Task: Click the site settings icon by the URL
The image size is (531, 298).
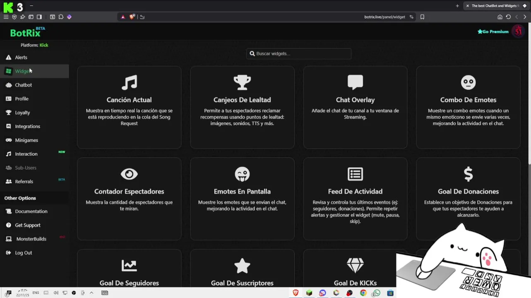Action: (x=411, y=17)
